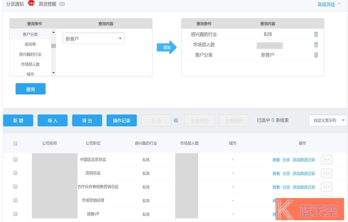The height and width of the screenshot is (222, 348).
Task: Open the 新客户 dropdown
Action: click(x=93, y=39)
